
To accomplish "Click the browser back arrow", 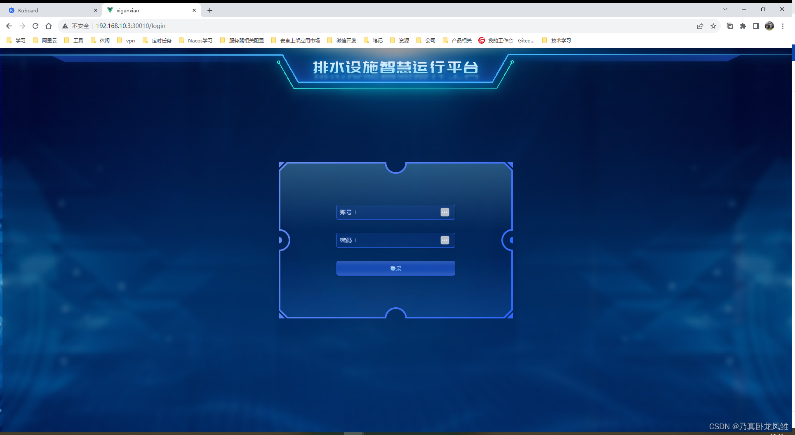I will [9, 26].
